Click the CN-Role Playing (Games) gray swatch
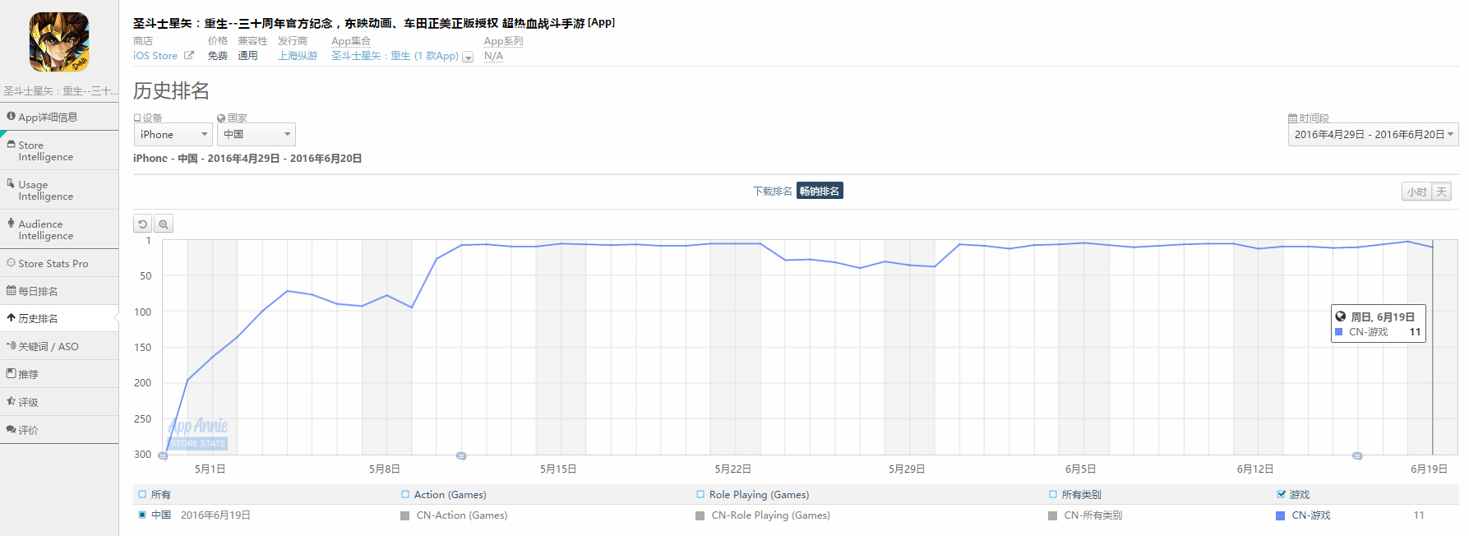Image resolution: width=1469 pixels, height=536 pixels. 700,515
